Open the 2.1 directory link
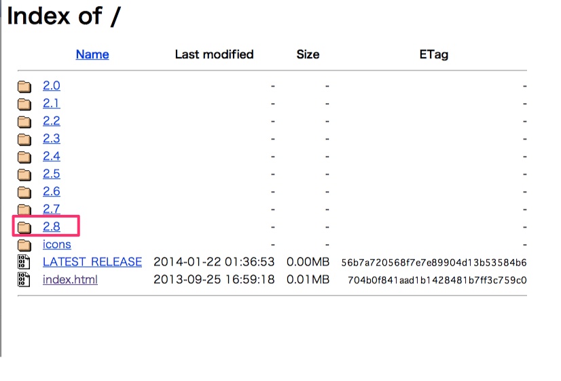561x381 pixels. pyautogui.click(x=52, y=103)
